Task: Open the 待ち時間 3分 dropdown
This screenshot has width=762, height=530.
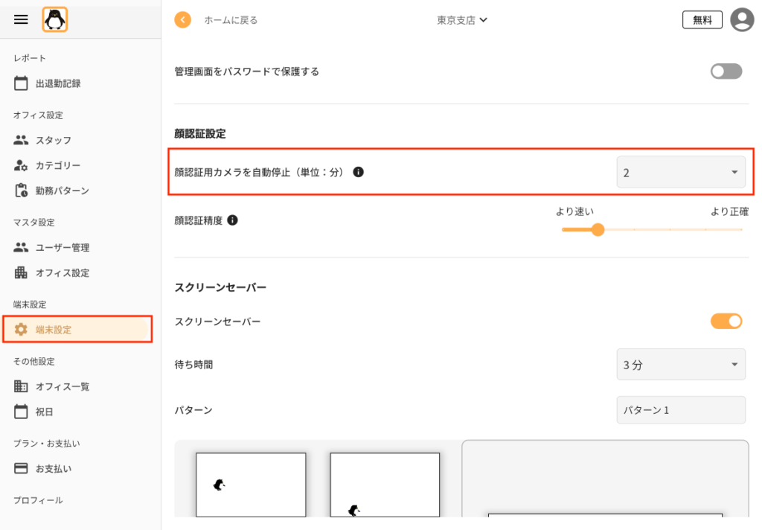Action: [681, 364]
